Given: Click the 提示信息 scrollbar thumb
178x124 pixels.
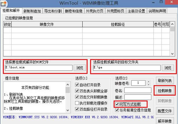Looking at the screenshot, I should point(68,90).
